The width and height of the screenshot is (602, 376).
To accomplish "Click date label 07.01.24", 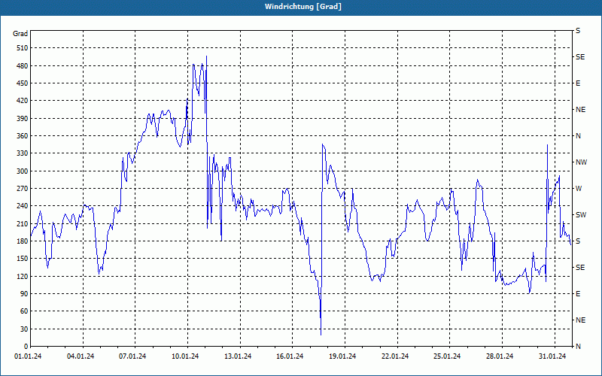I will click(132, 356).
